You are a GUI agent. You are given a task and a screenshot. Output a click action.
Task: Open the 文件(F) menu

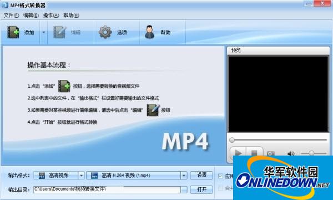pyautogui.click(x=11, y=16)
